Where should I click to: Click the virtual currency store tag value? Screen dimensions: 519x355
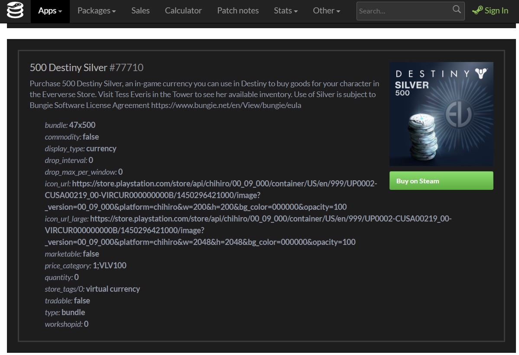tap(113, 289)
